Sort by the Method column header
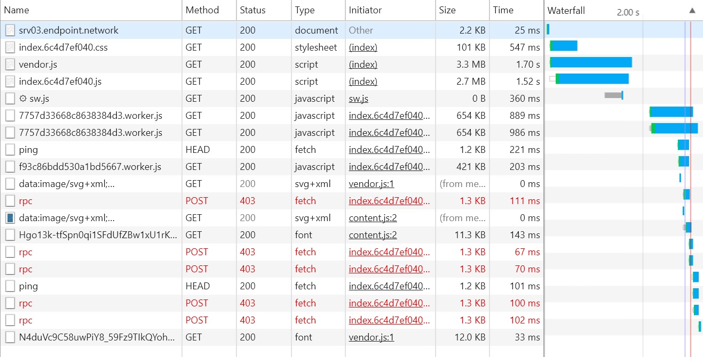This screenshot has height=357, width=703. tap(209, 10)
